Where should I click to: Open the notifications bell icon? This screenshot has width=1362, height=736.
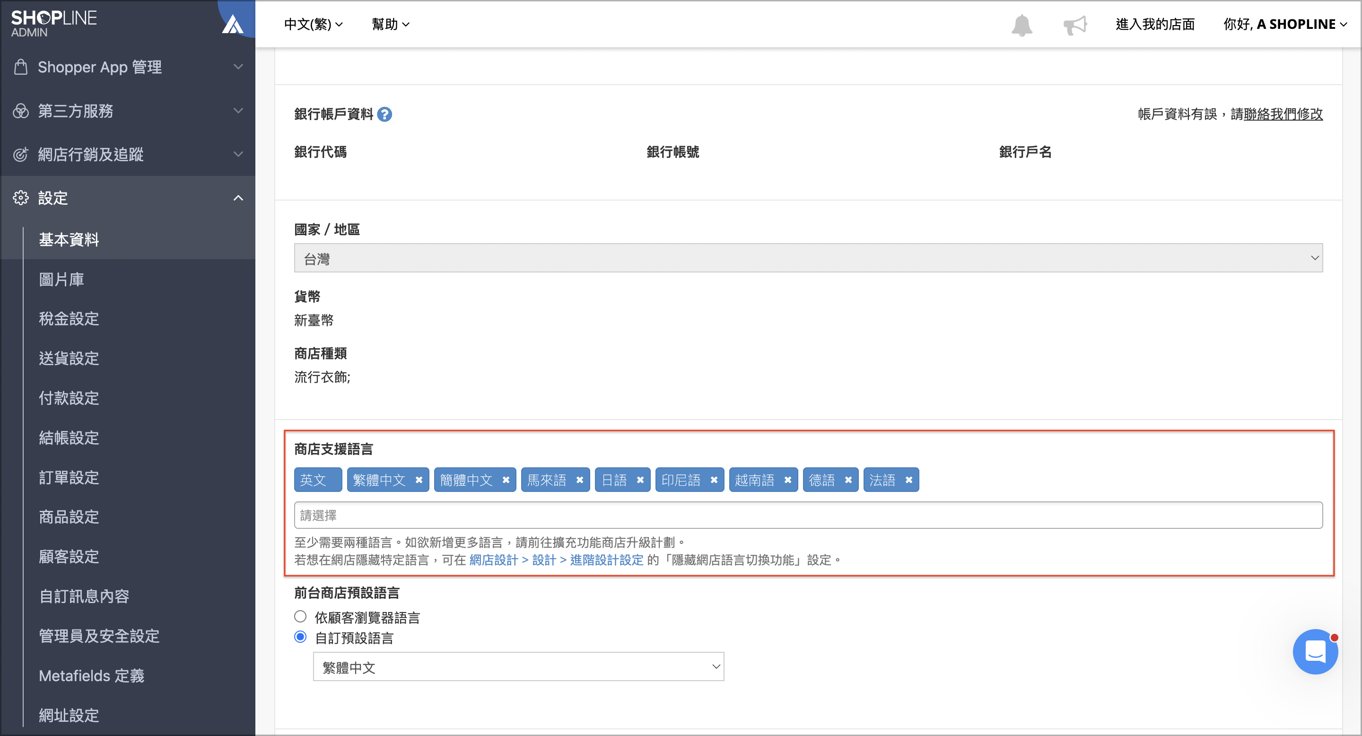pos(1021,25)
